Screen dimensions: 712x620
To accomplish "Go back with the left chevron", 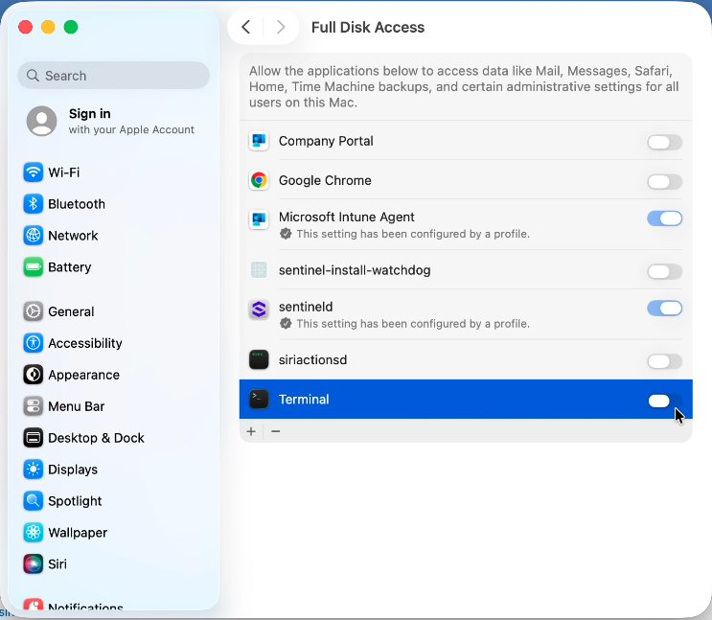I will [x=245, y=27].
